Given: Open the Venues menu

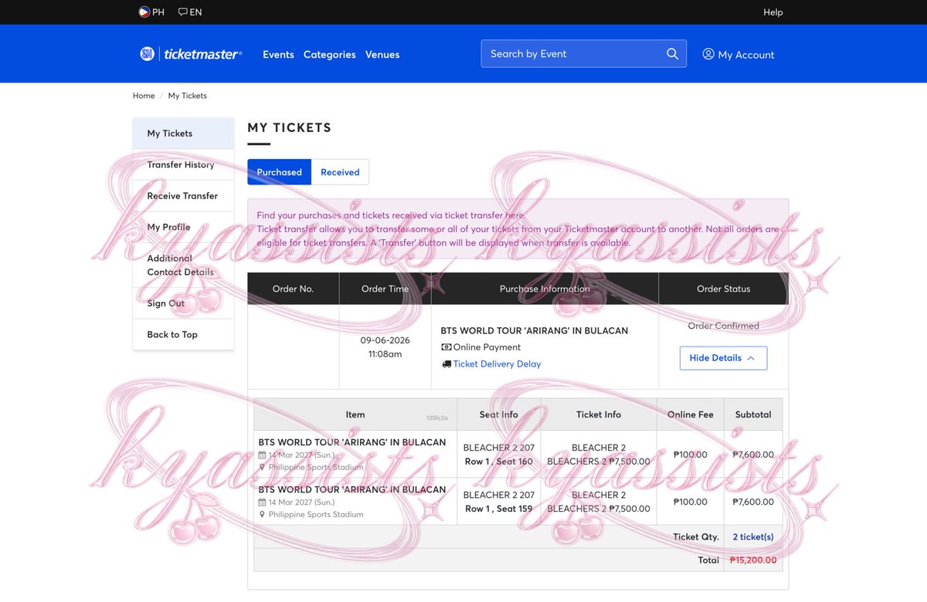Looking at the screenshot, I should coord(382,55).
